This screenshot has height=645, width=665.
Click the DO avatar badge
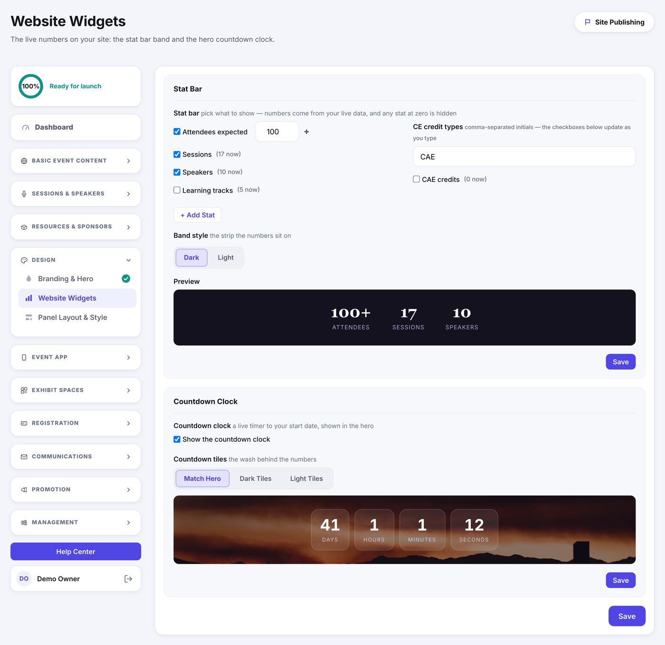coord(24,579)
